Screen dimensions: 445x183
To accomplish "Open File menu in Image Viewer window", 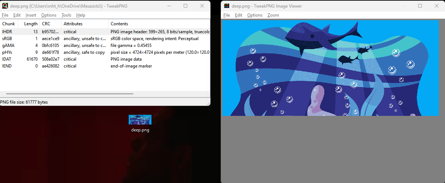I will [x=227, y=15].
